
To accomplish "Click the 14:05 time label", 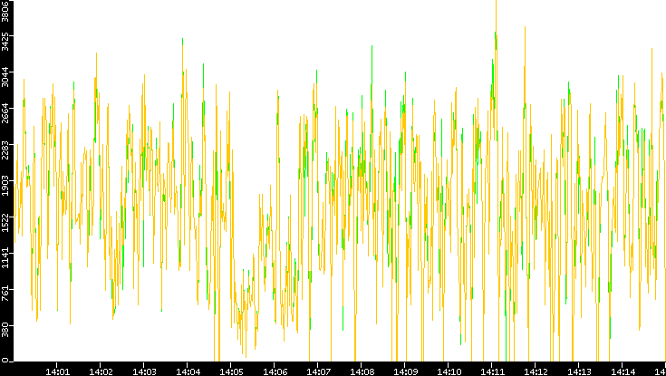I will 231,371.
